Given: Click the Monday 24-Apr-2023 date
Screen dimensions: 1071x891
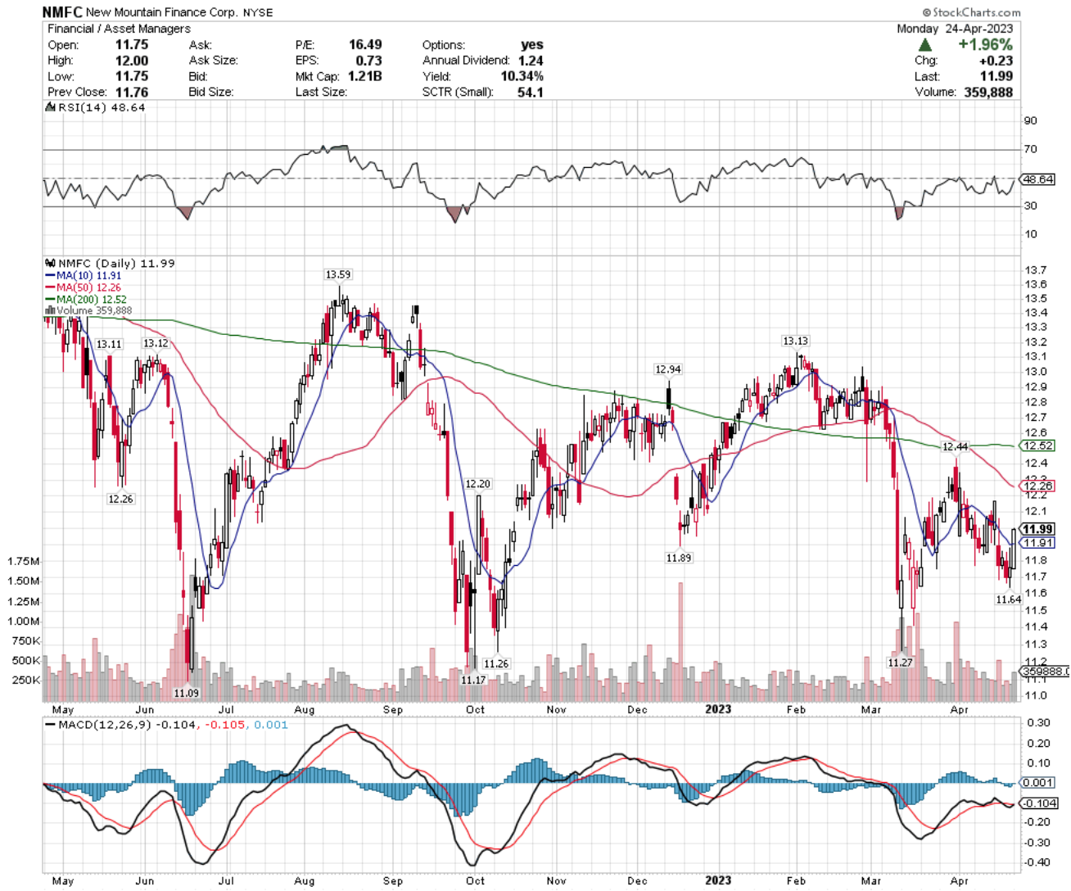Looking at the screenshot, I should (955, 29).
